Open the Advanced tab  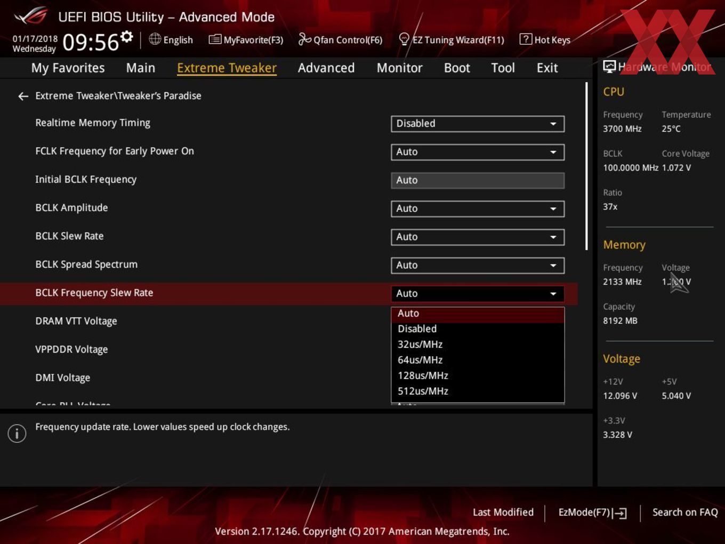pos(326,68)
